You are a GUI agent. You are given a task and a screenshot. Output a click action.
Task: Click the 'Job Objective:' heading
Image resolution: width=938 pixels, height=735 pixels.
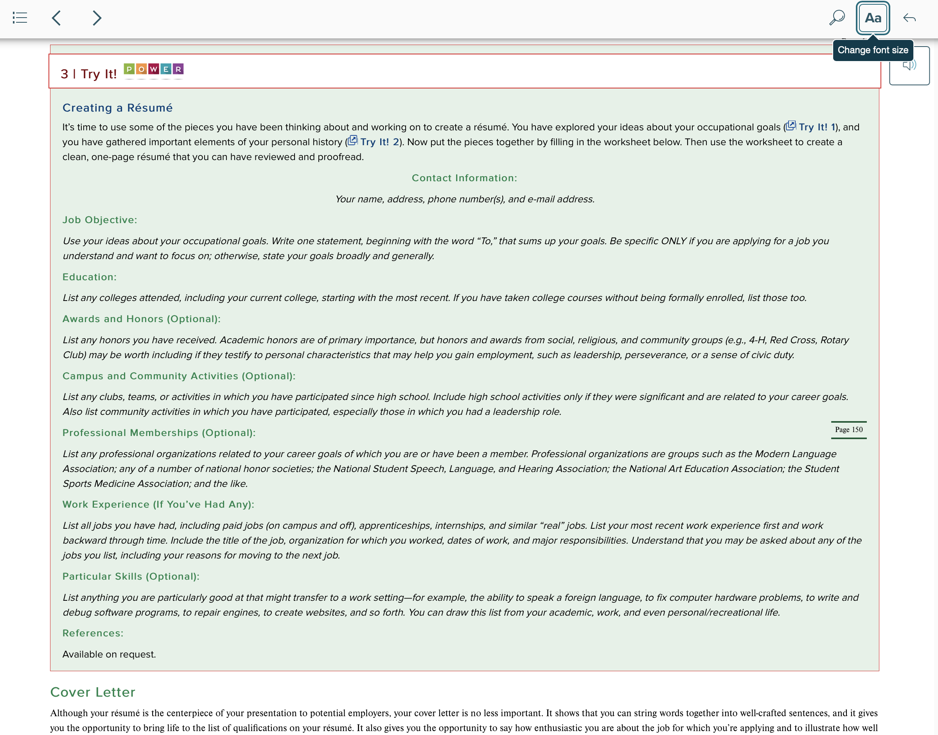[x=100, y=220]
